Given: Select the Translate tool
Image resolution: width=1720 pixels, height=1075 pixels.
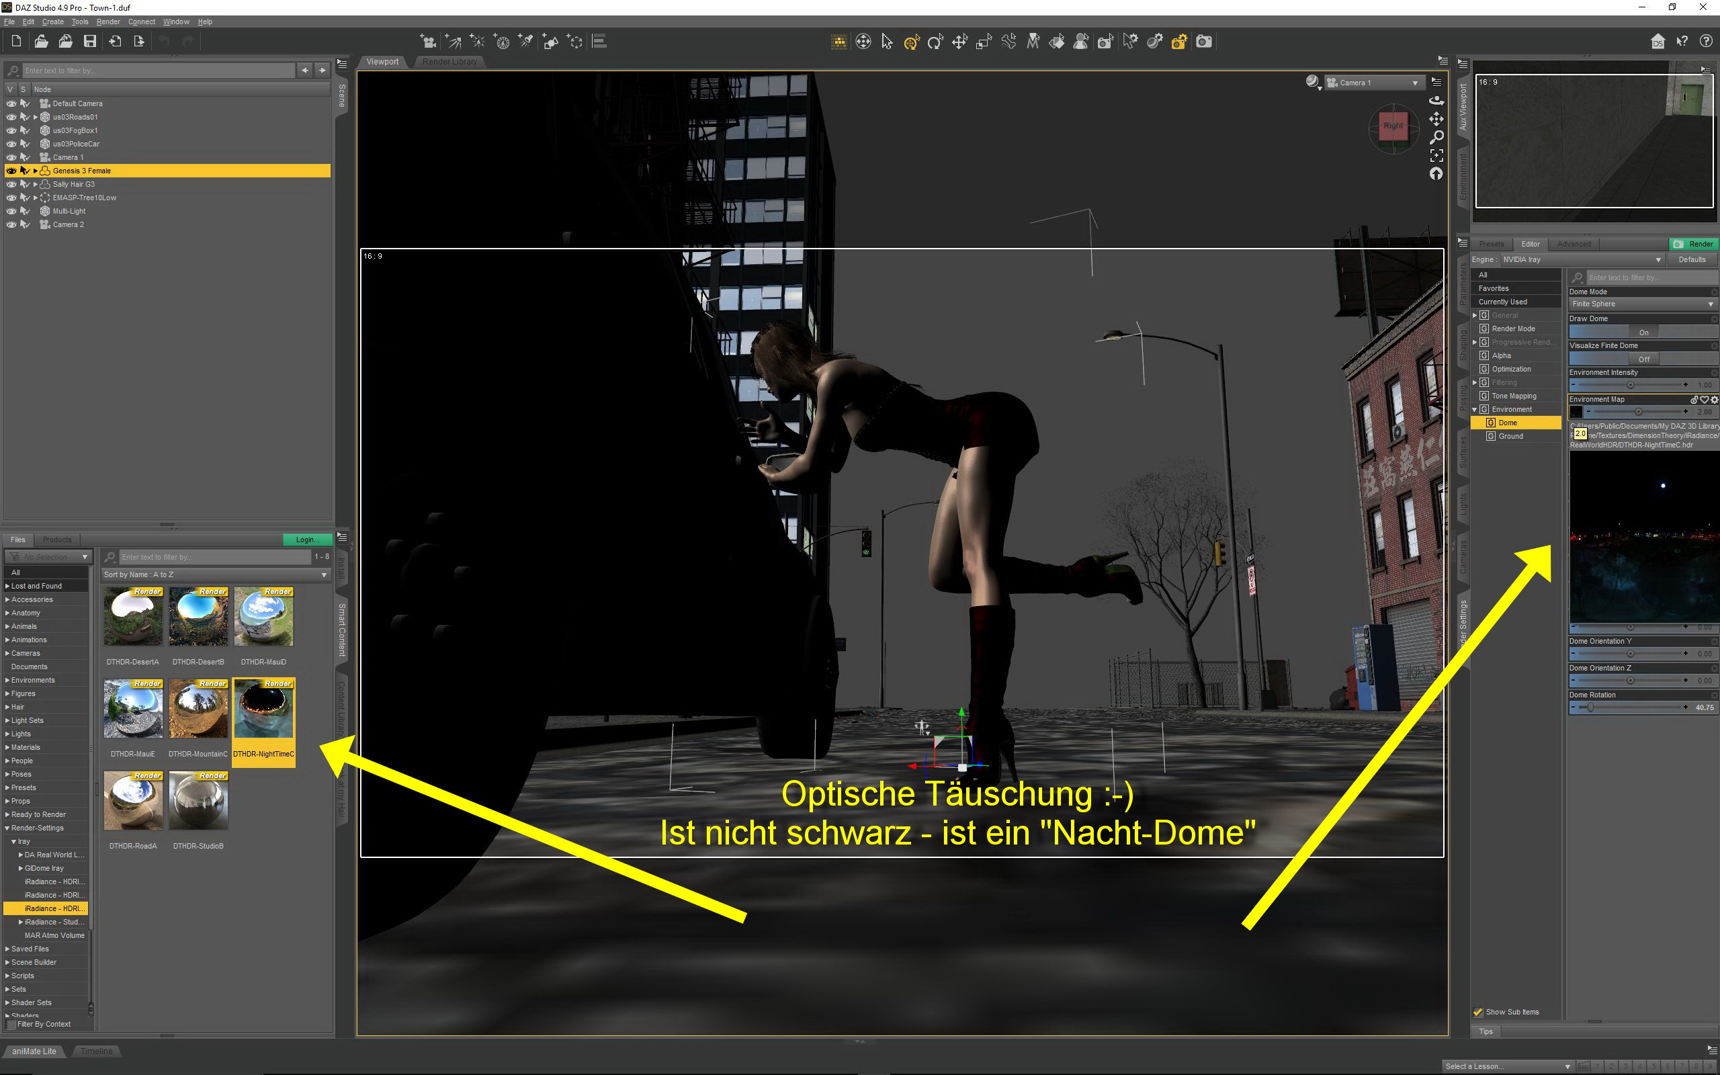Looking at the screenshot, I should pos(959,42).
